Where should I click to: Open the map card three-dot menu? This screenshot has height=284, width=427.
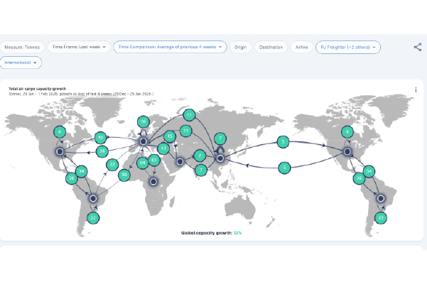(416, 90)
